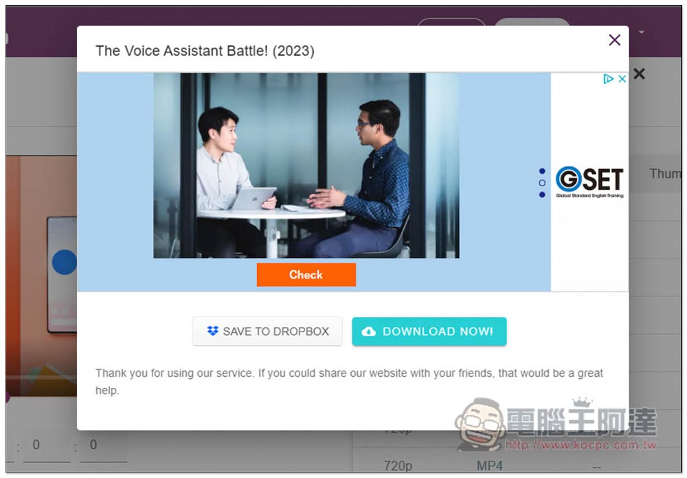Select the bottom ad carousel dot
This screenshot has width=687, height=478.
pyautogui.click(x=542, y=194)
